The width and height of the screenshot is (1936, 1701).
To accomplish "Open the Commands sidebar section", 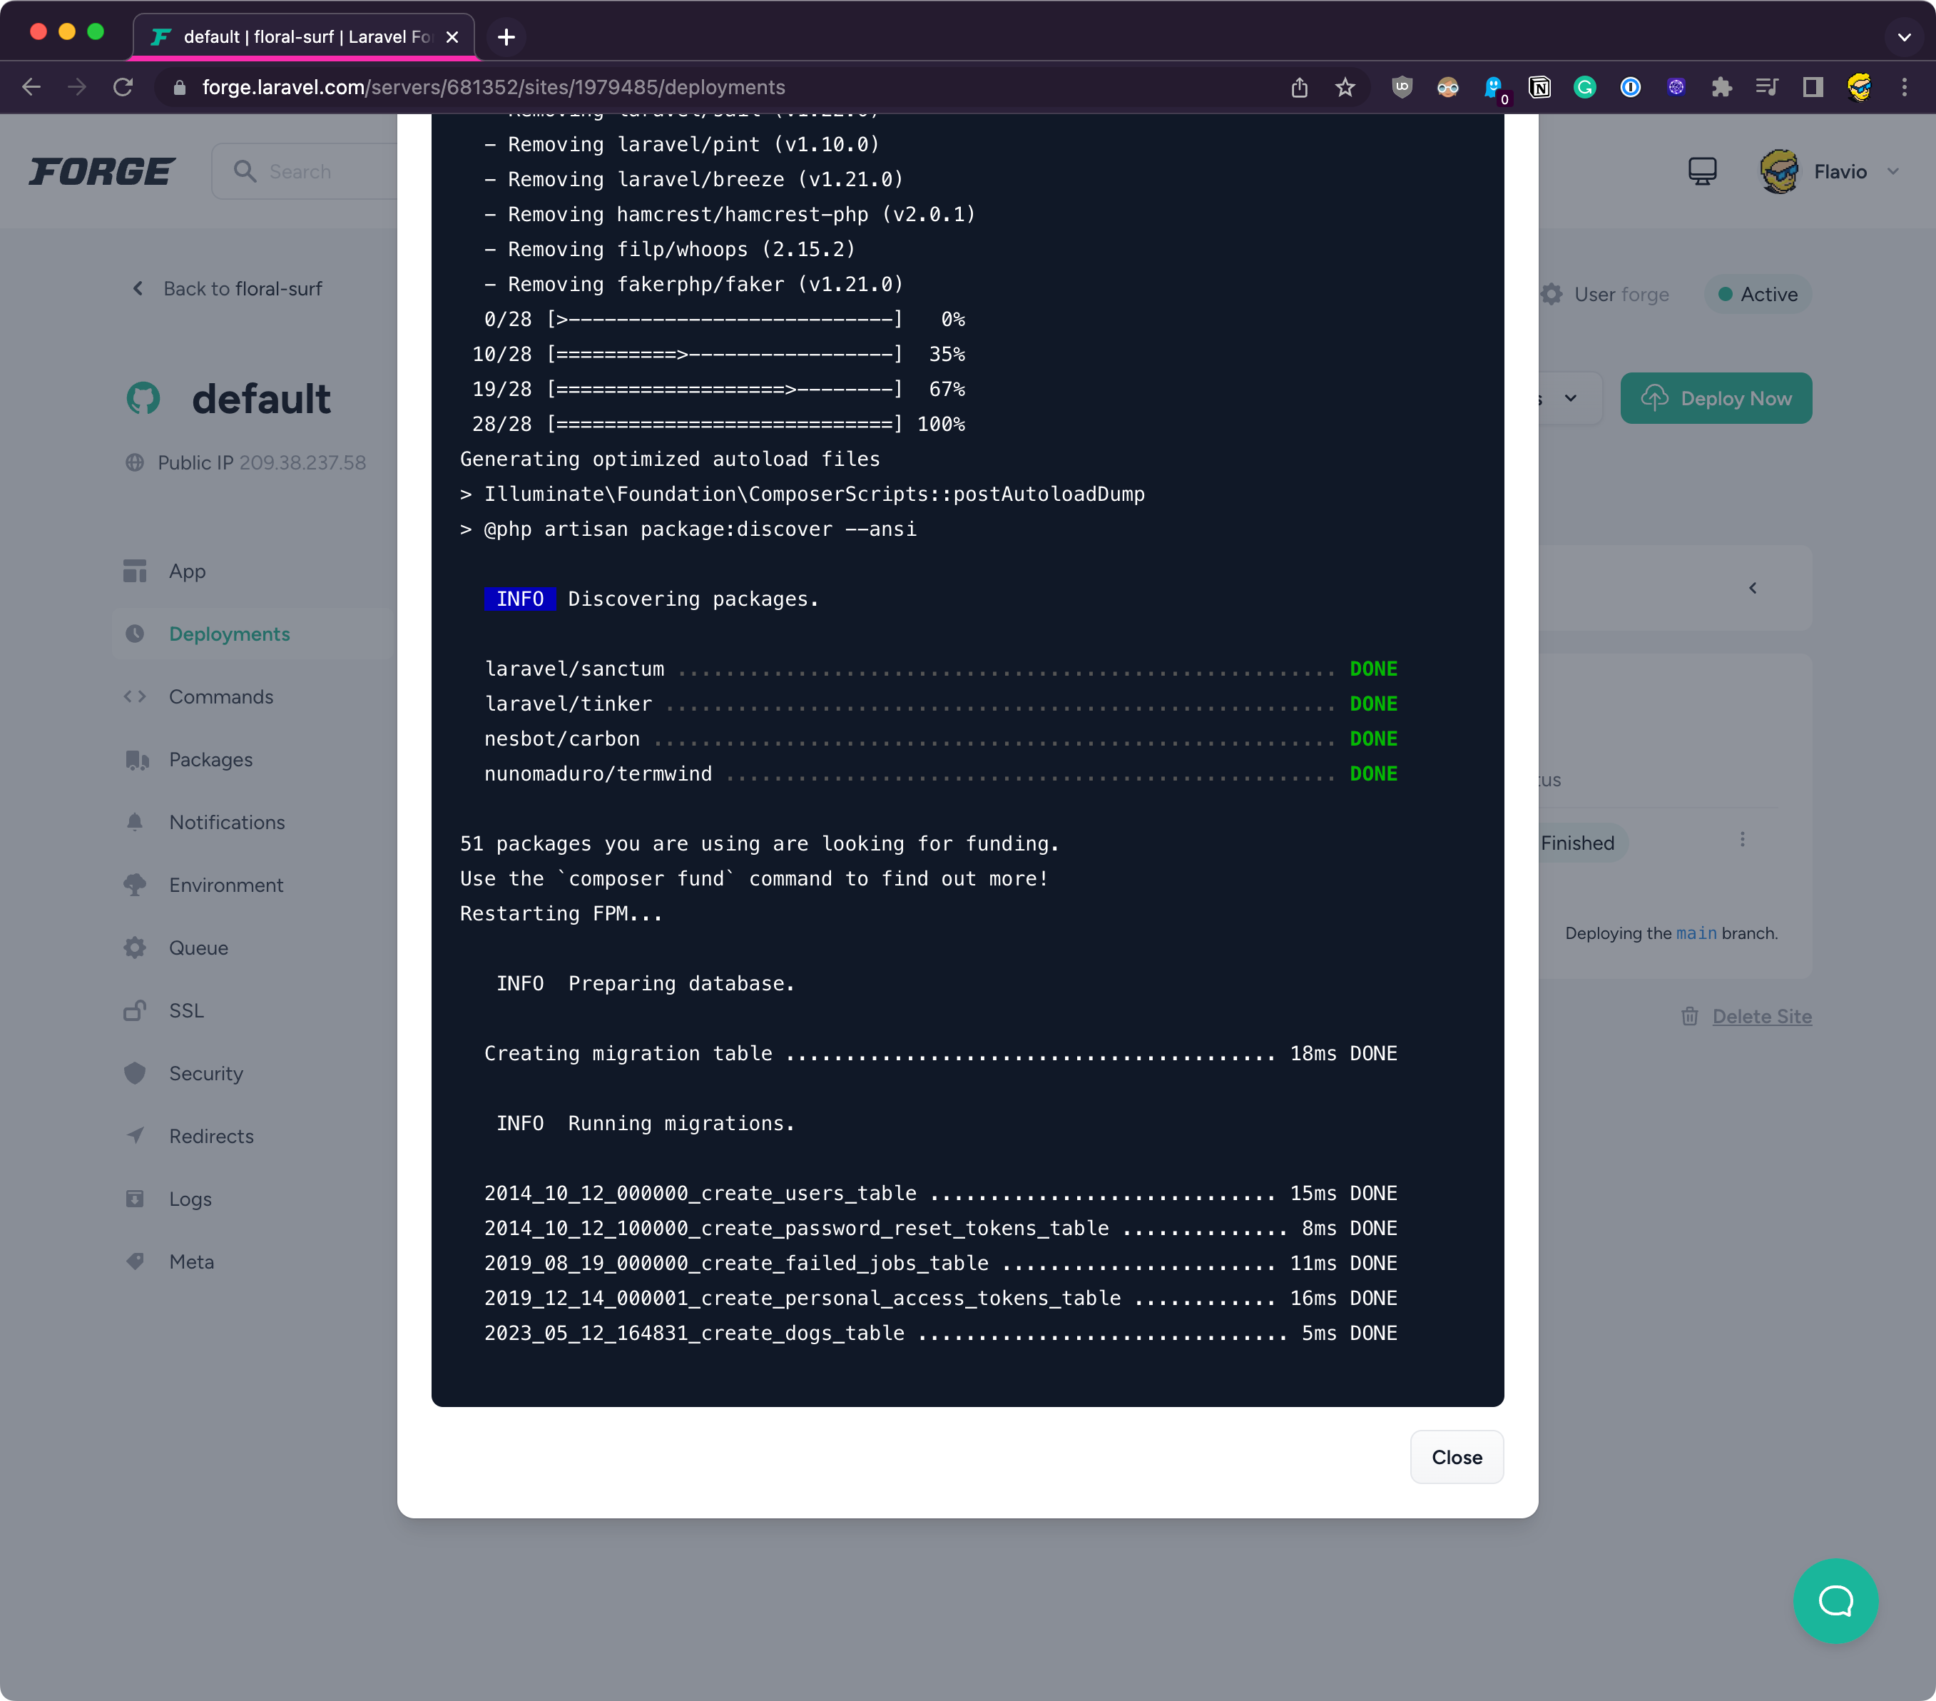I will point(220,696).
